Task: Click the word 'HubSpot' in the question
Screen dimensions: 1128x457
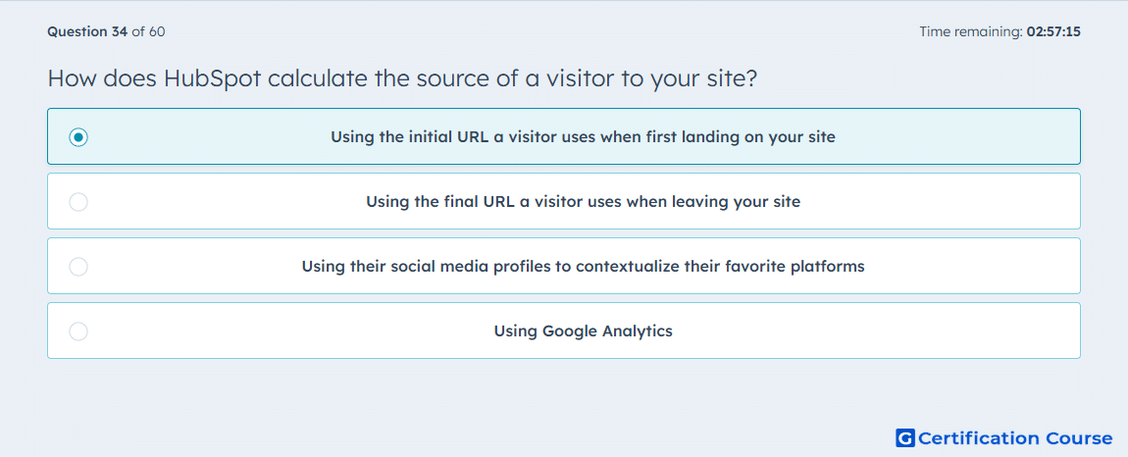Action: pyautogui.click(x=212, y=77)
